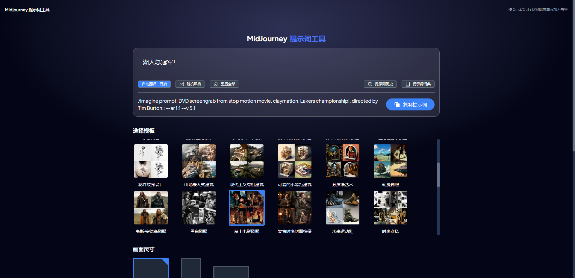This screenshot has width=575, height=278.
Task: Click the 时尚穿搭 caption label
Action: click(x=391, y=231)
